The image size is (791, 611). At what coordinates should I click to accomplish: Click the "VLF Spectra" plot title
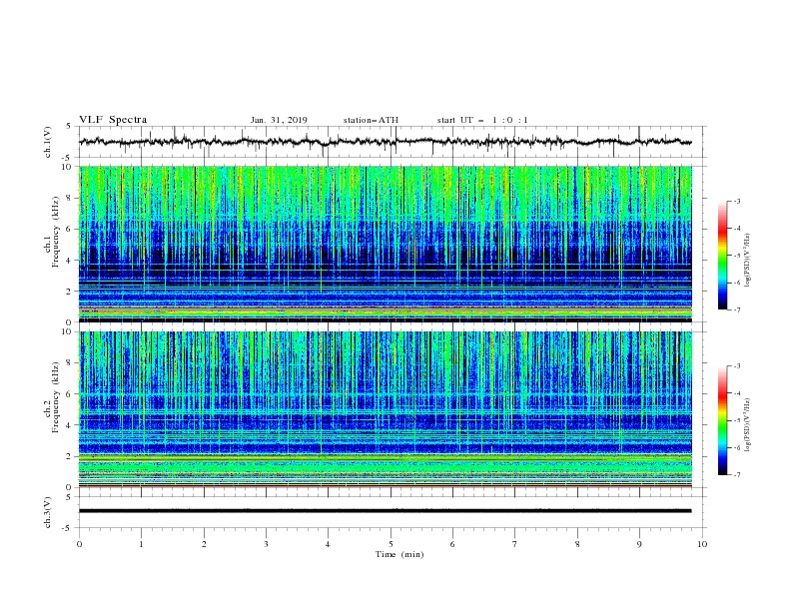pos(113,120)
